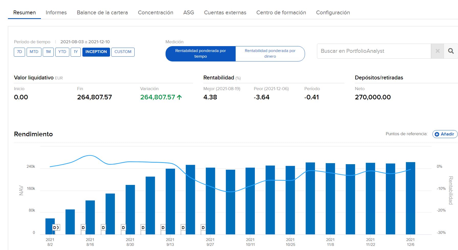Screen dimensions: 458x250
Task: Click the D deposit marker near 9/13
Action: 163,227
